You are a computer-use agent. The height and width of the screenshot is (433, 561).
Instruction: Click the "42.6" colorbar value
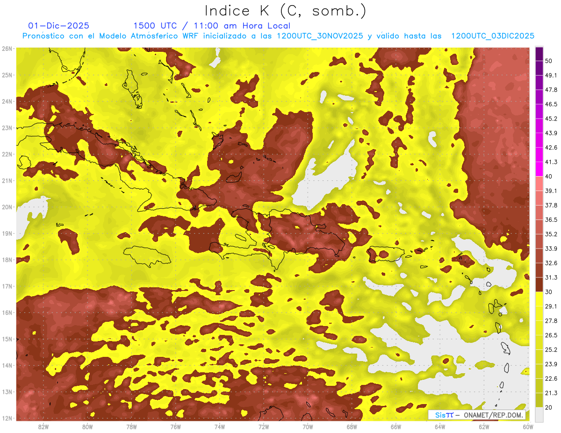(551, 148)
